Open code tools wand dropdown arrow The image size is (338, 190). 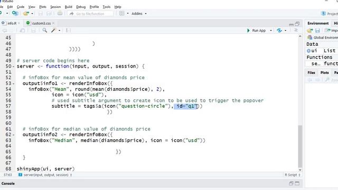[x=59, y=31]
